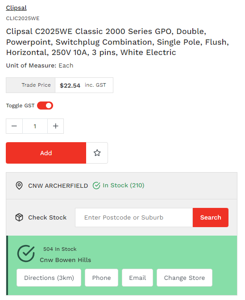This screenshot has width=245, height=300.
Task: Click the location pin icon beside CNW ARCHERFIELD
Action: pyautogui.click(x=19, y=186)
